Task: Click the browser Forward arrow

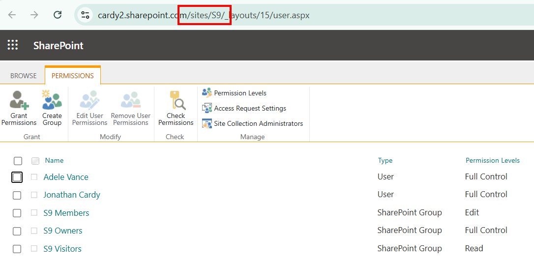Action: coord(34,15)
